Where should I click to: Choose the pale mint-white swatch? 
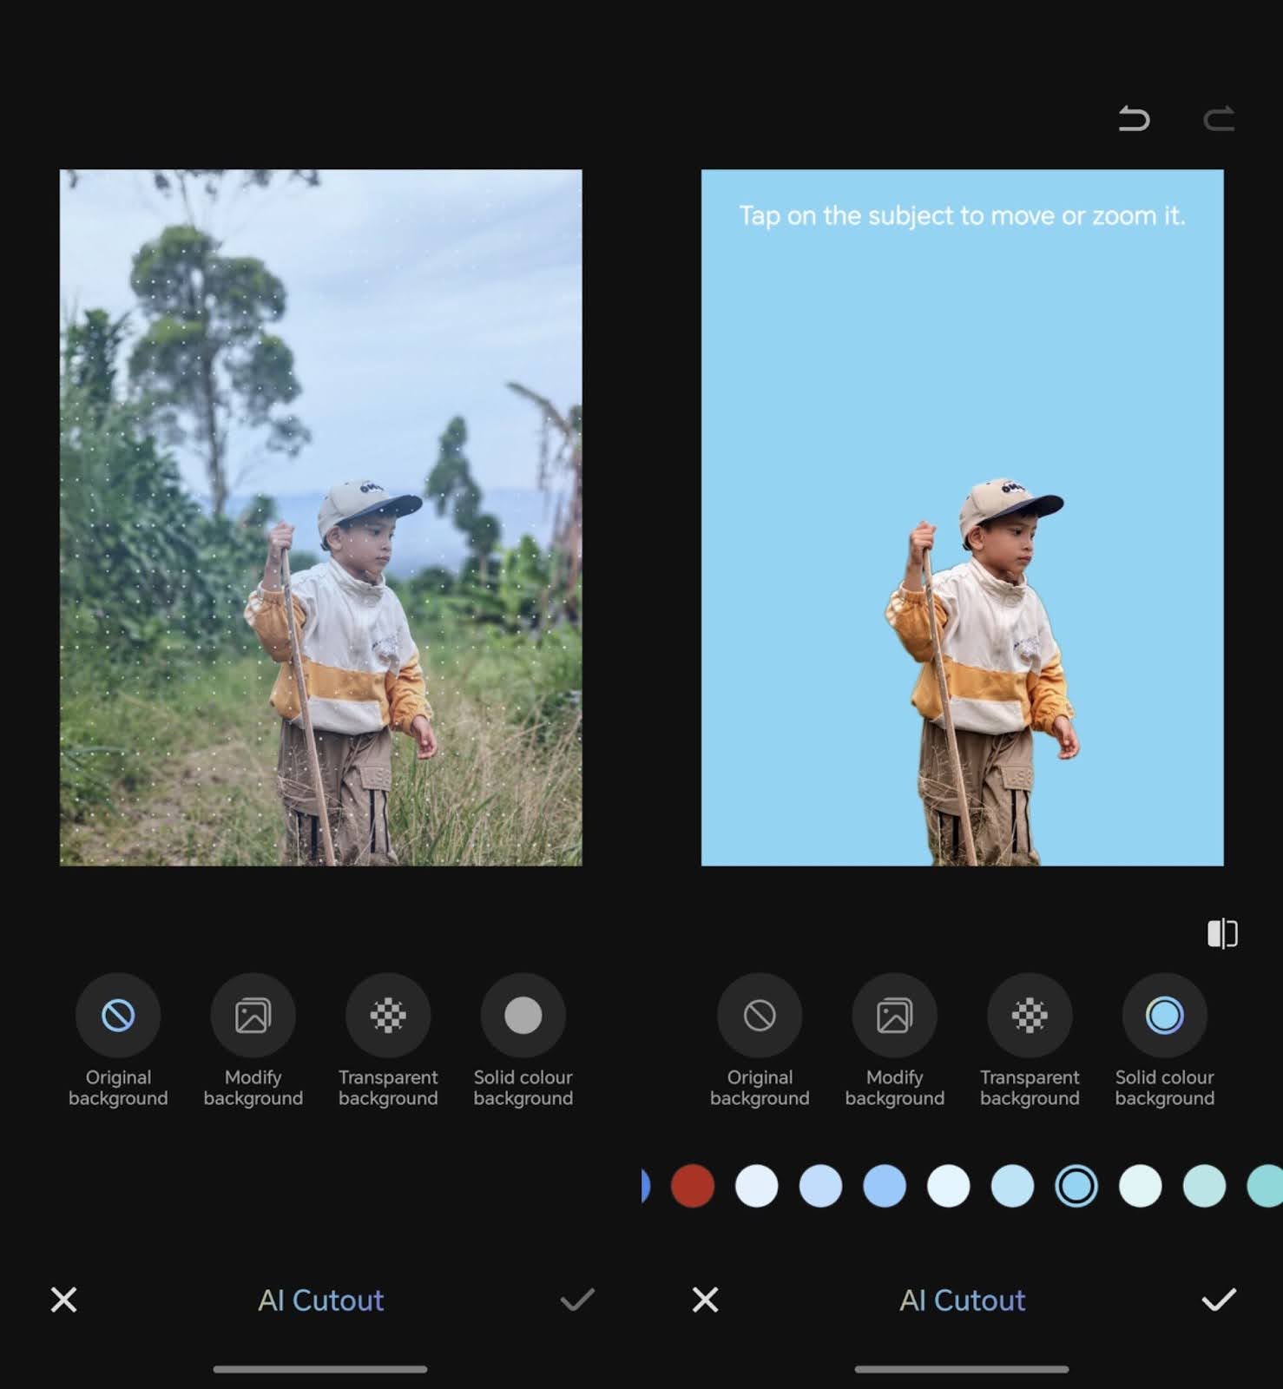(1141, 1186)
